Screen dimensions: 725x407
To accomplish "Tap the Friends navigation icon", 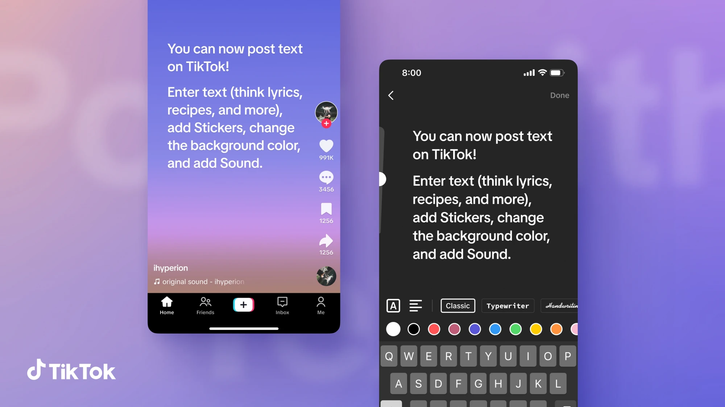I will [205, 305].
